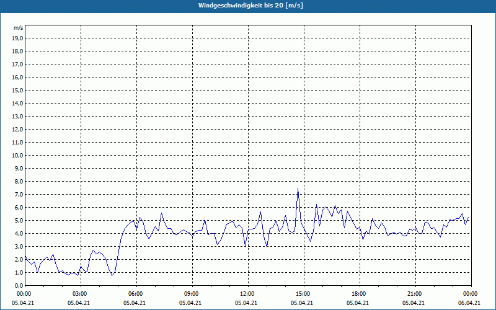Select the '17,0' y-axis value

17,64
